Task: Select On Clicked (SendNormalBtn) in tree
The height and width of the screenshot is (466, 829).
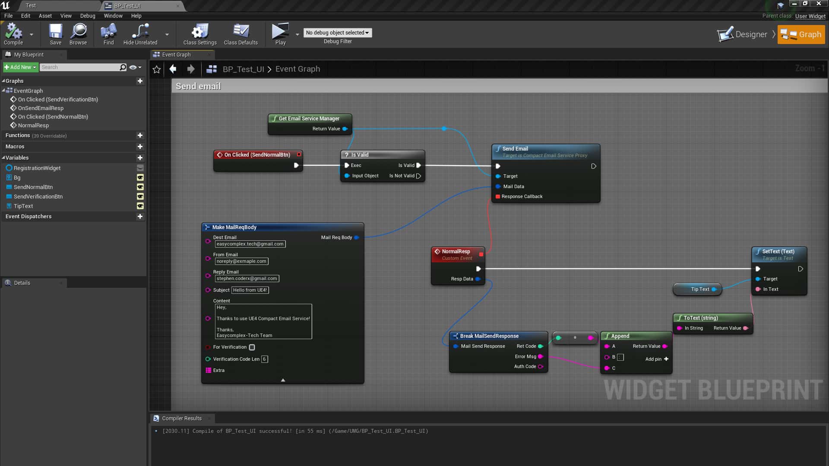Action: [x=53, y=117]
